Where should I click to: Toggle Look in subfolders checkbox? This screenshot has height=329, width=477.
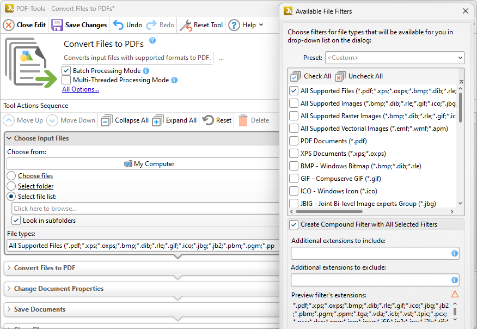tap(16, 221)
